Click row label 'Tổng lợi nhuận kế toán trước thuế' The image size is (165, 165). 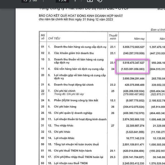[x=76, y=144]
